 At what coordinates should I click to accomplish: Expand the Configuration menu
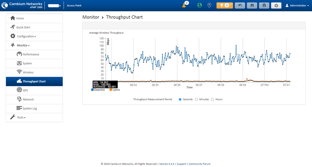(x=26, y=37)
